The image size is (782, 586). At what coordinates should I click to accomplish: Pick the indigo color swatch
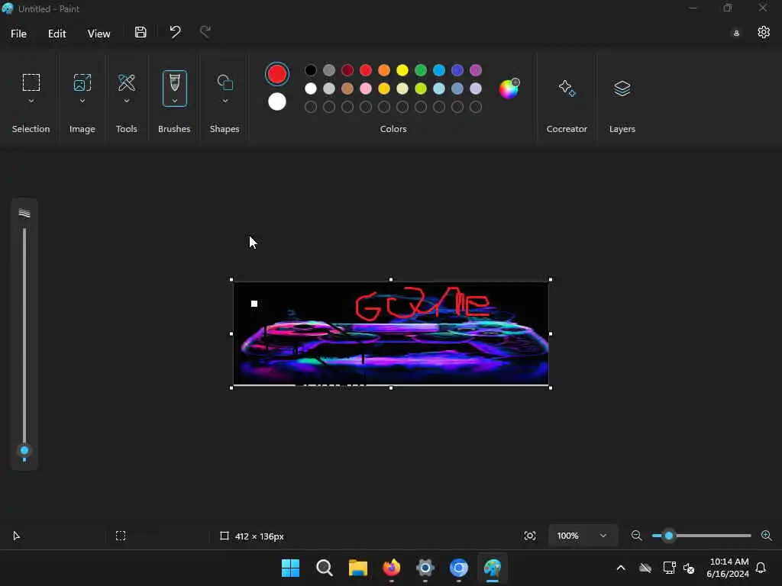point(457,70)
